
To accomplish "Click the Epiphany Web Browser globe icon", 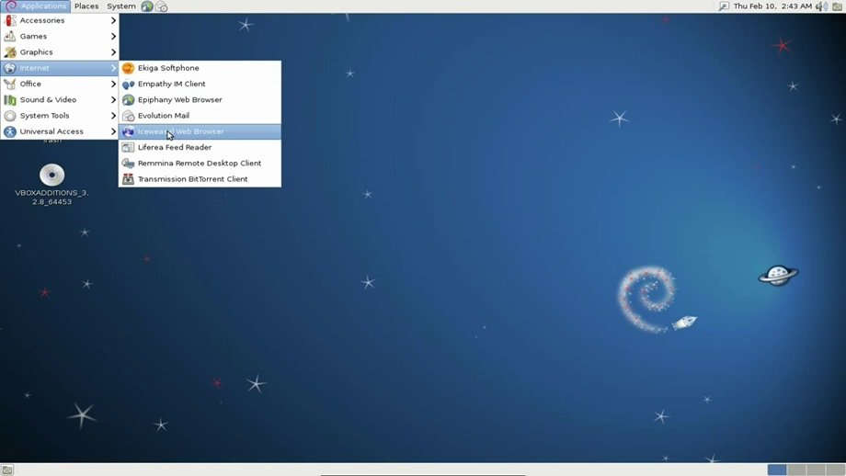I will (129, 99).
